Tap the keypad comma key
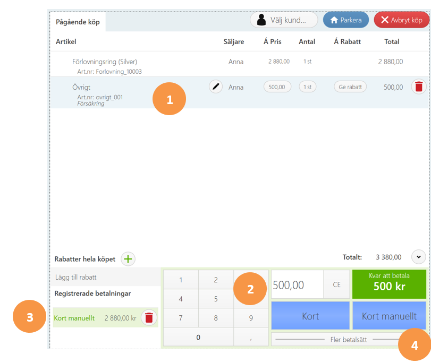431x363 pixels. [251, 337]
